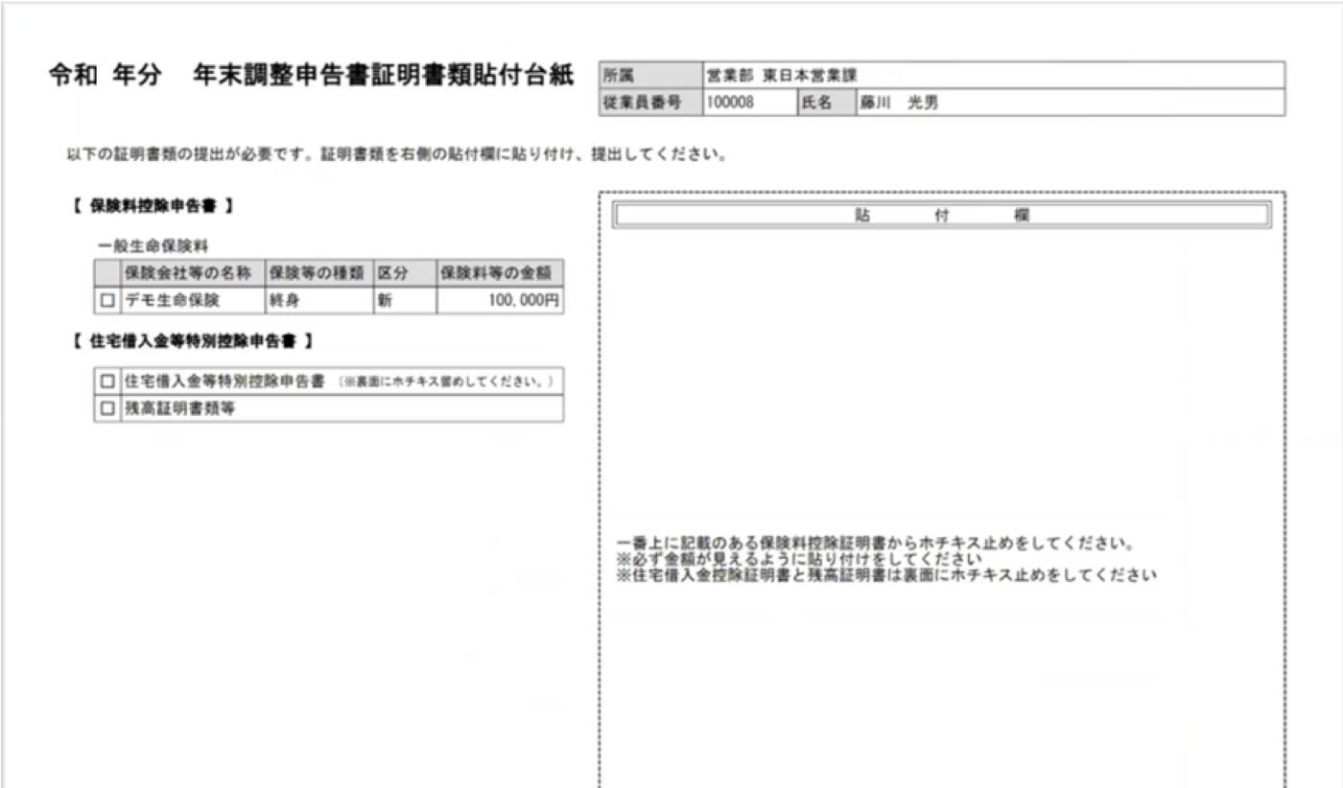Click the 保険会社等の名称 column header
The height and width of the screenshot is (788, 1343).
(x=192, y=272)
